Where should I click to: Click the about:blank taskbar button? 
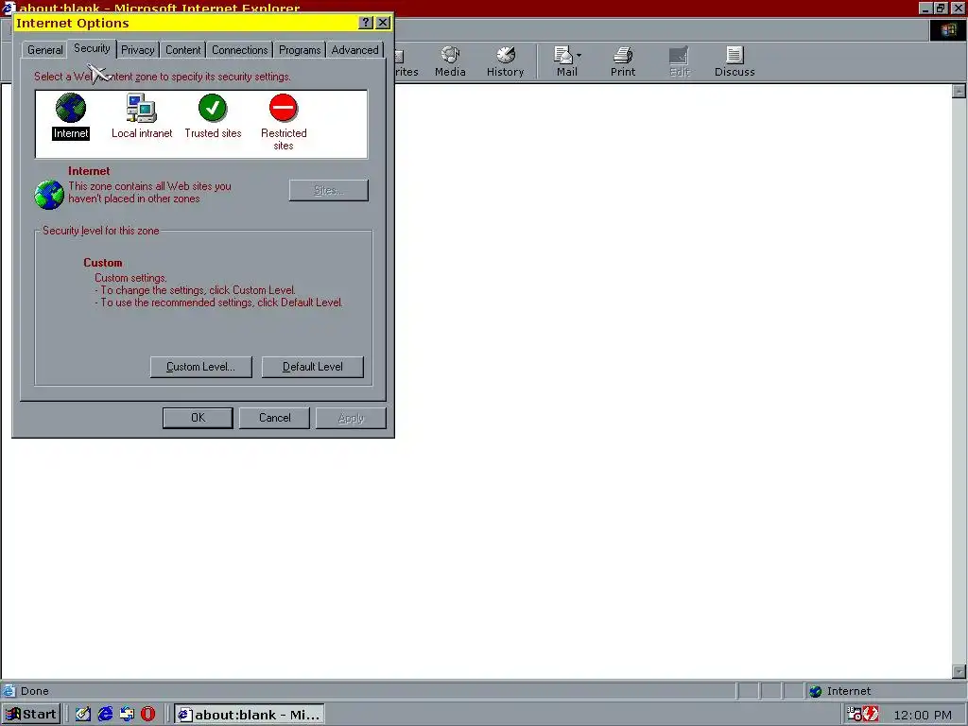click(x=249, y=715)
